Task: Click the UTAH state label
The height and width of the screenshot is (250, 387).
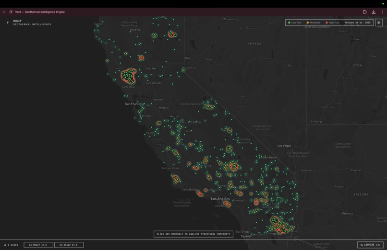Action: tap(357, 65)
